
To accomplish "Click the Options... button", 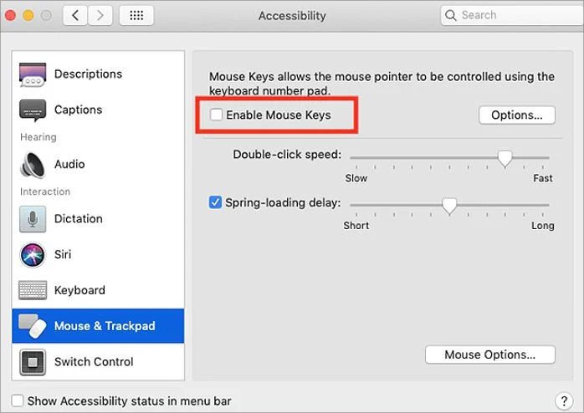I will (x=517, y=115).
